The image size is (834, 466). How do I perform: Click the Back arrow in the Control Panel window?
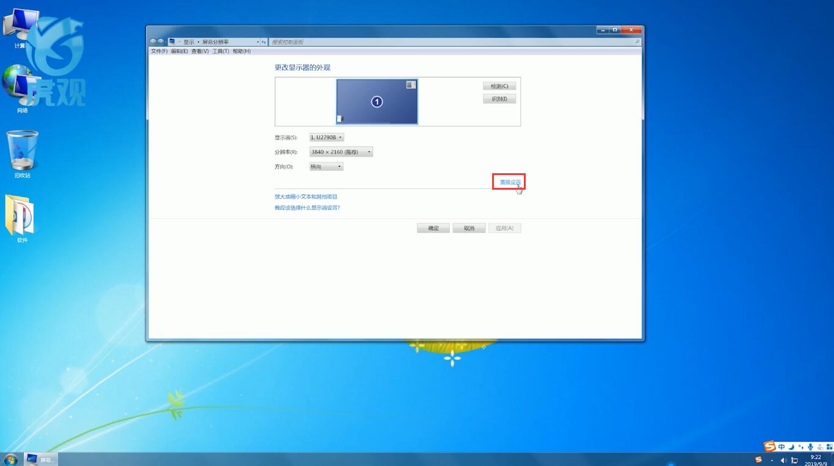coord(154,41)
